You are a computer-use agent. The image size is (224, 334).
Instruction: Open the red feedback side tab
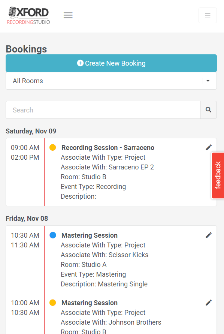click(218, 175)
